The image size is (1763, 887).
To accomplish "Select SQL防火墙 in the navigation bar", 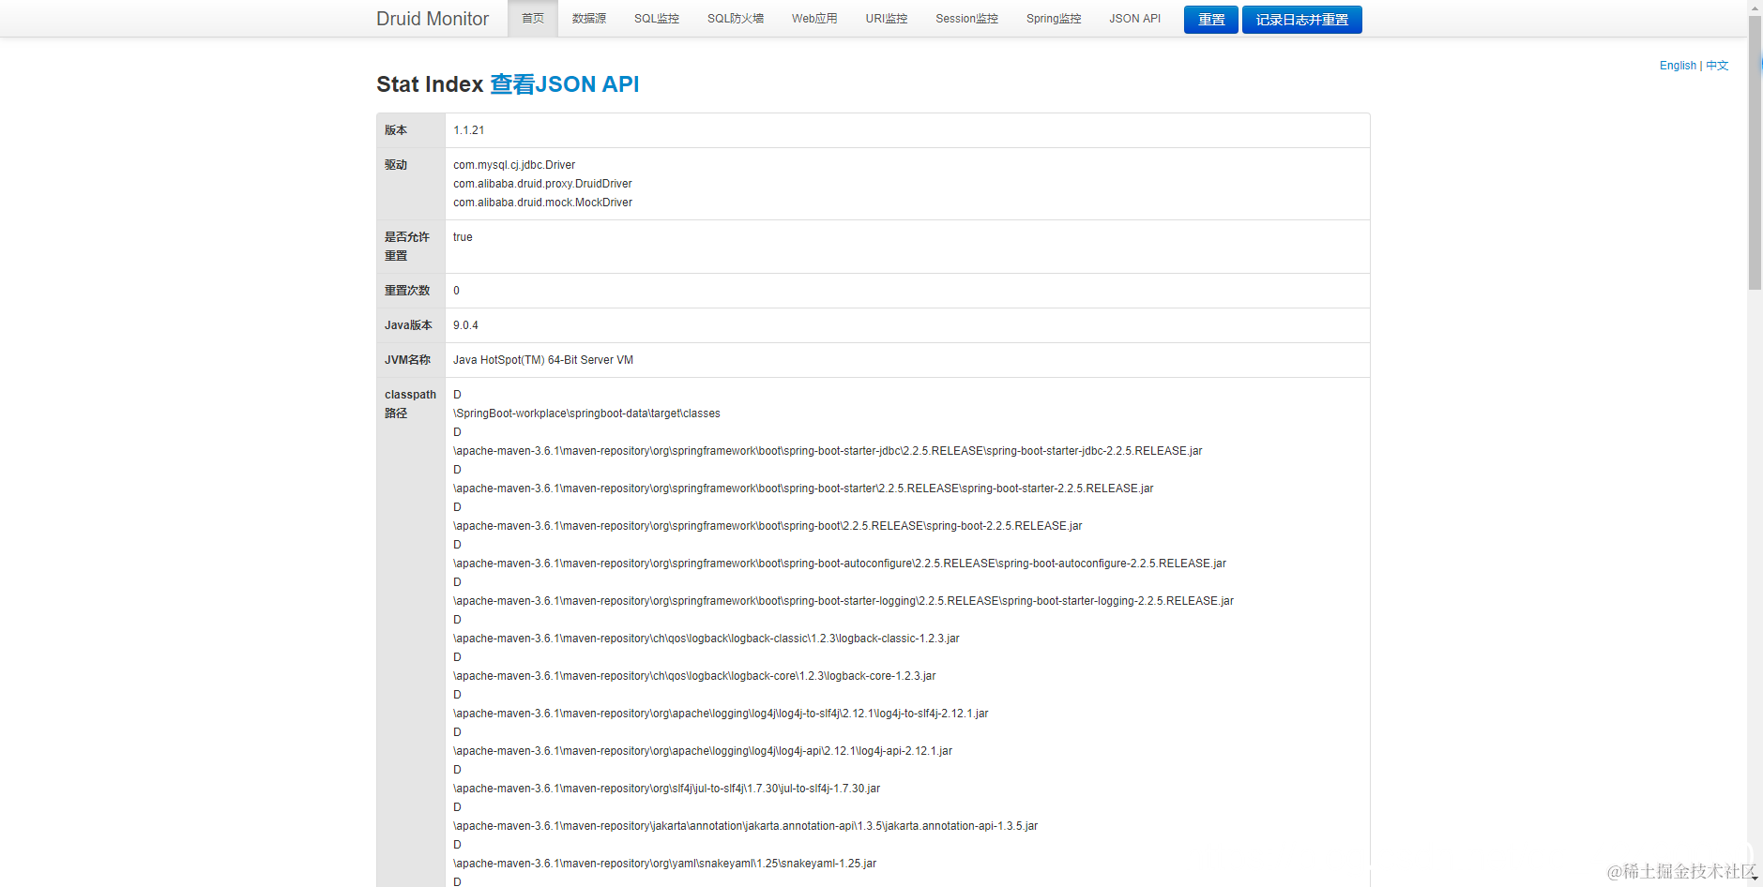I will pos(736,19).
